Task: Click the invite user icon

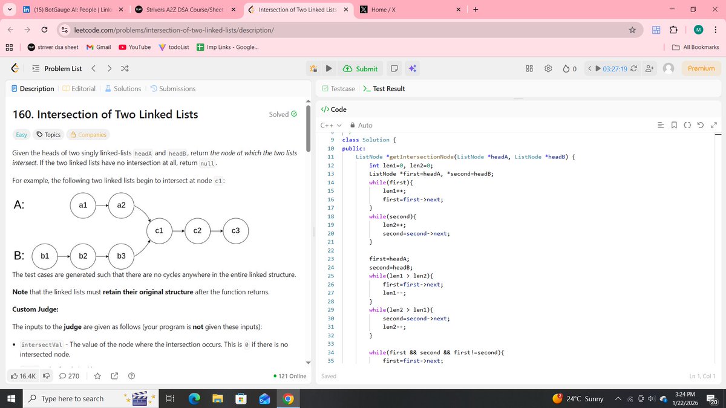Action: 650,69
